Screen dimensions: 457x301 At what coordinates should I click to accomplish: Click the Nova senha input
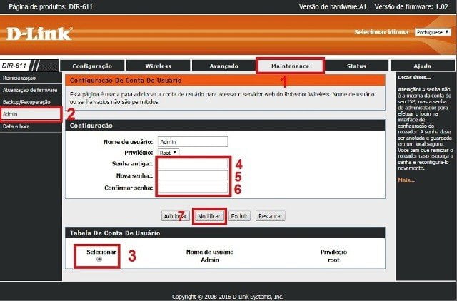[x=193, y=175]
